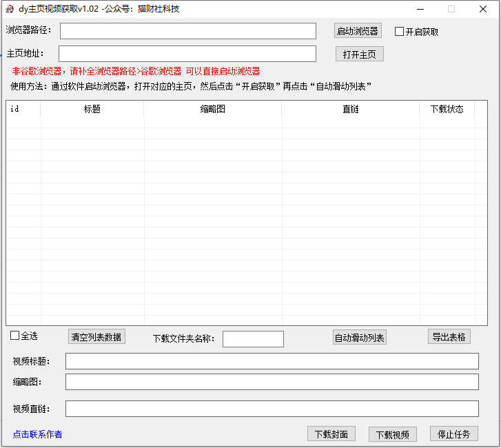Click the 缩略图 text field at bottom
Screen dimensions: 501x448
pyautogui.click(x=272, y=382)
